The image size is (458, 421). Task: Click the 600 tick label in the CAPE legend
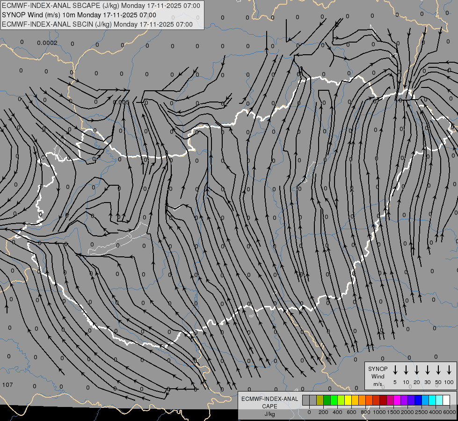point(351,412)
